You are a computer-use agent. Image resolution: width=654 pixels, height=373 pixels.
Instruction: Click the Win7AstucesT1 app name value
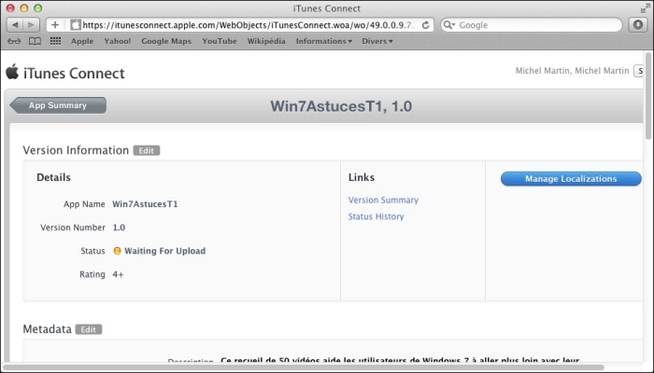[145, 204]
